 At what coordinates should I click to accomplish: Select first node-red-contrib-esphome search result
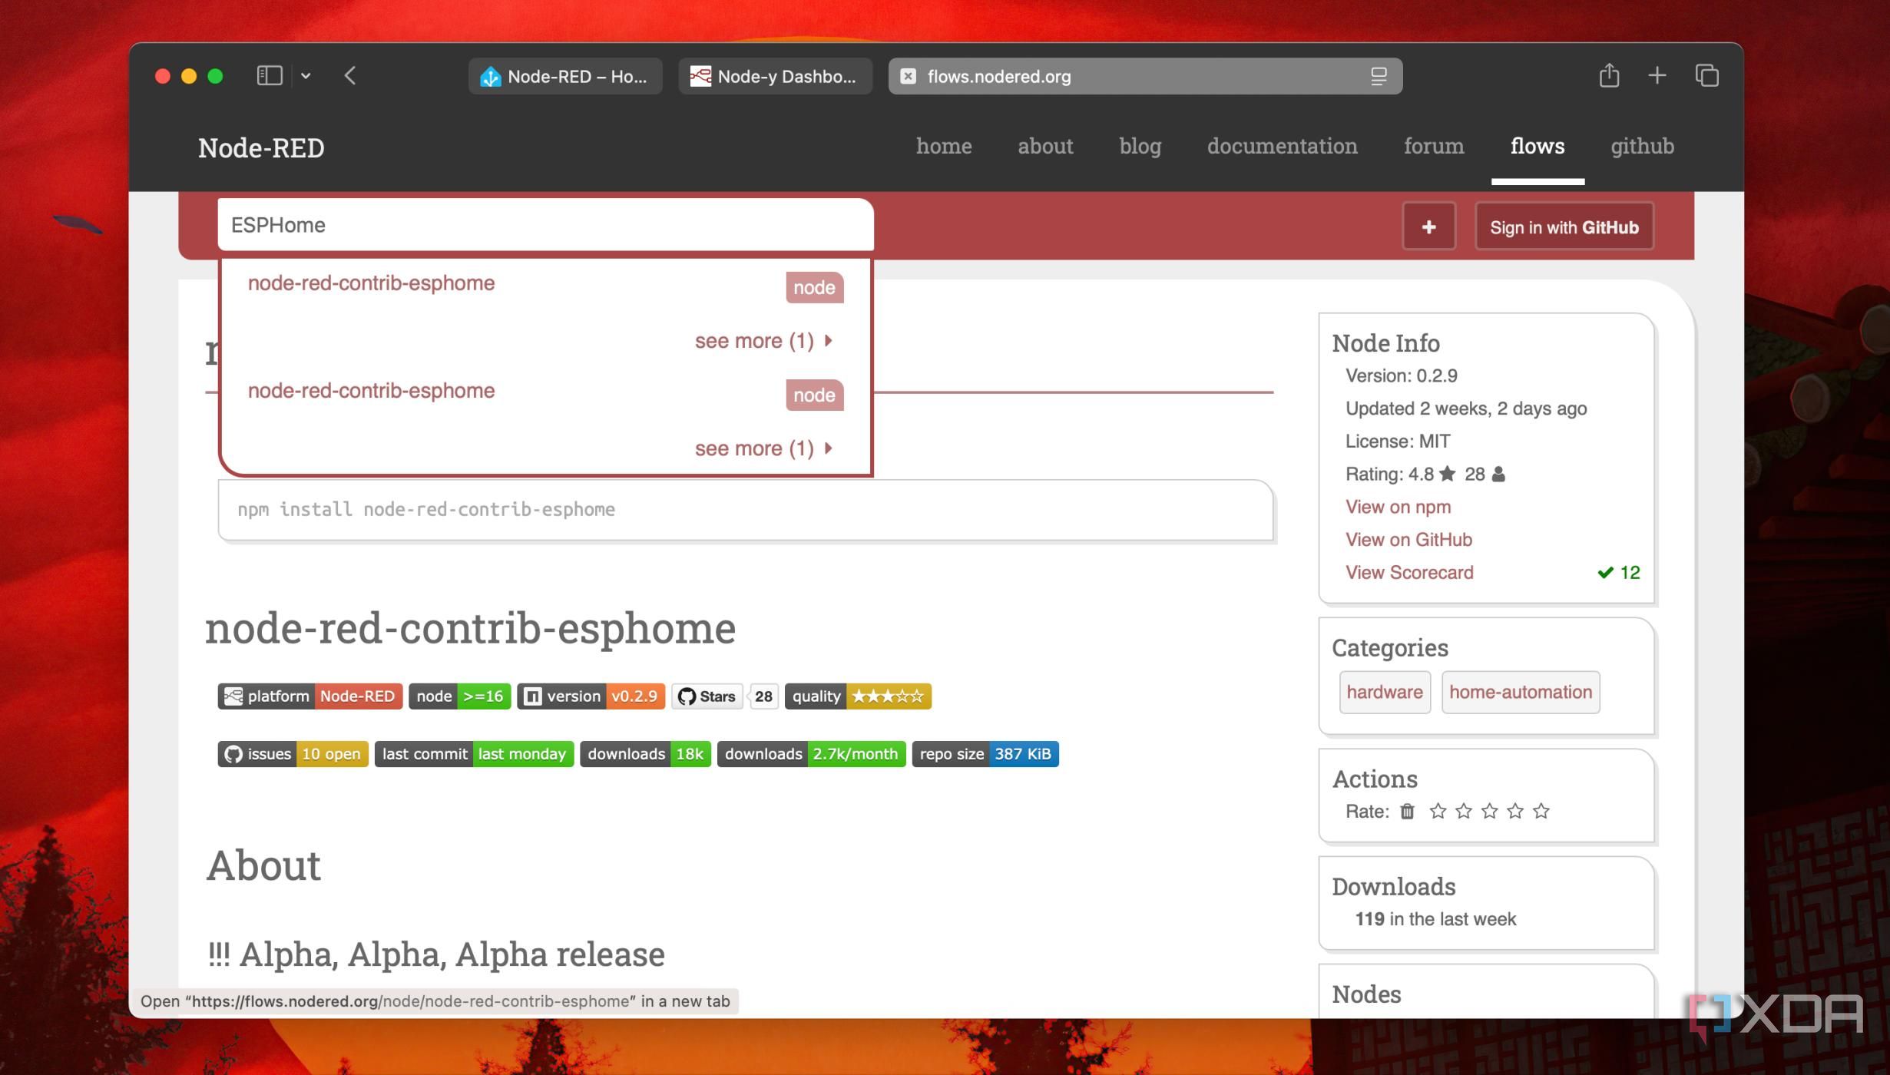pos(371,283)
